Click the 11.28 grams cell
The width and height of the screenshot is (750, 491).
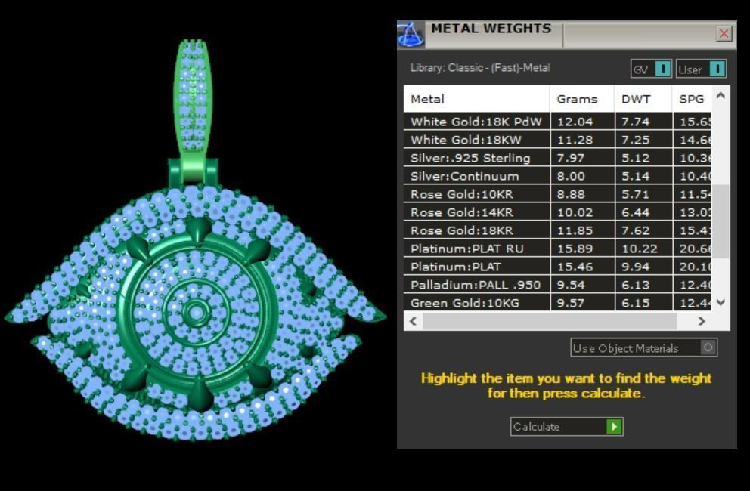point(582,140)
